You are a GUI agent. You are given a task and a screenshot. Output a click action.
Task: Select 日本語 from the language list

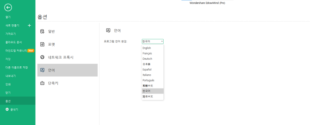click(153, 64)
